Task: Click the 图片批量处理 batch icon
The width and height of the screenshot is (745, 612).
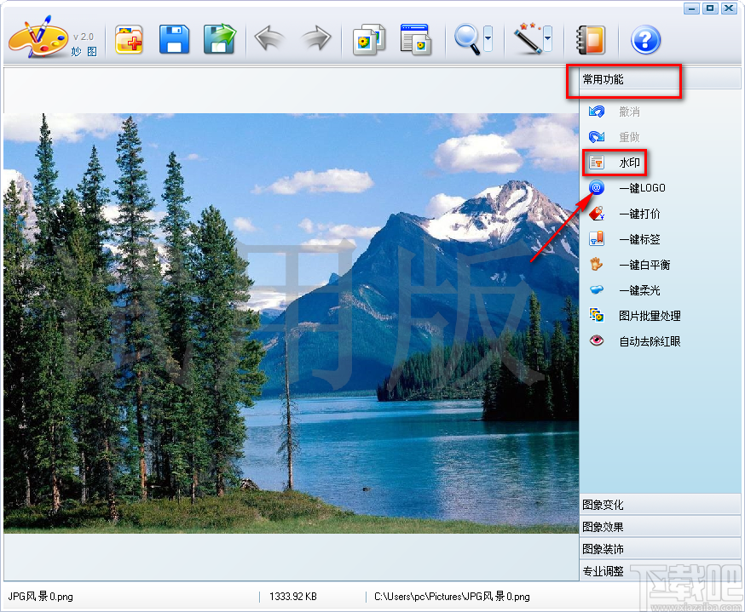Action: coord(597,315)
